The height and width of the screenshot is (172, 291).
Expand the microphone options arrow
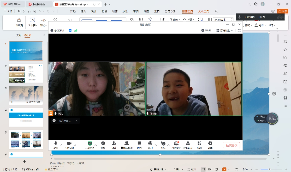62,145
